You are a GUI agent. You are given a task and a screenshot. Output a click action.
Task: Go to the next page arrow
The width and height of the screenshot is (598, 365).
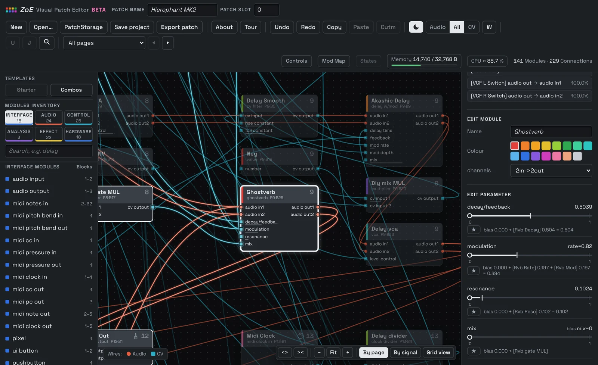pyautogui.click(x=167, y=43)
